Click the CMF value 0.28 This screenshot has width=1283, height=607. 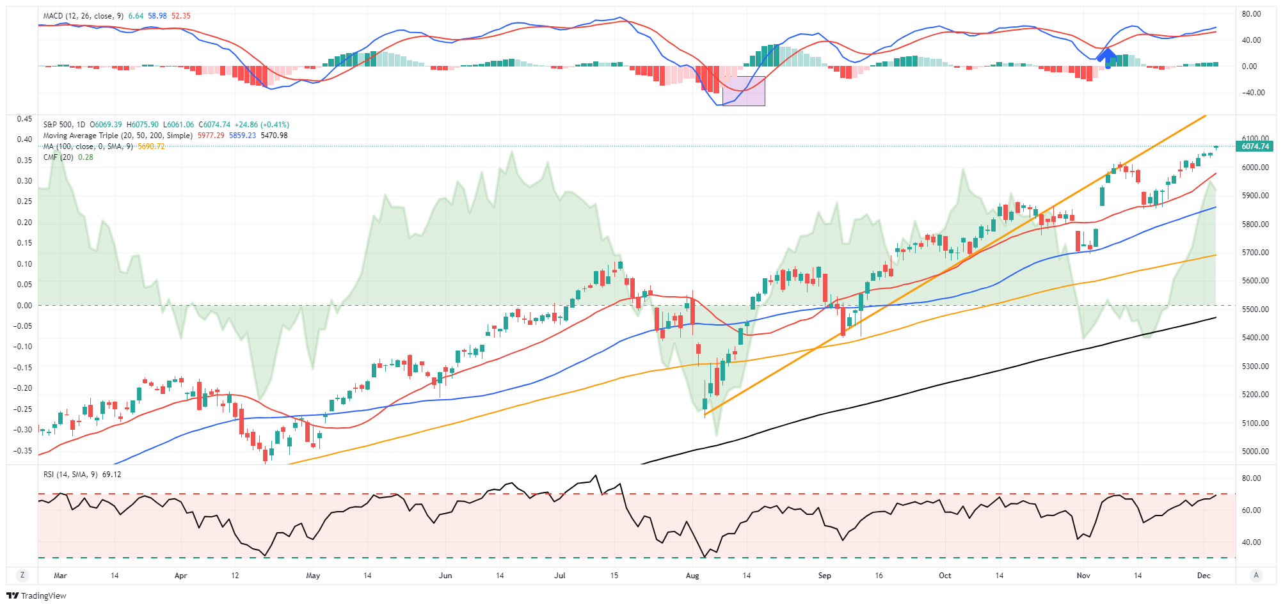[x=86, y=157]
